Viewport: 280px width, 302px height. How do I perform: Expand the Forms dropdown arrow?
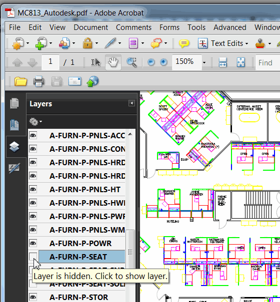tap(142, 43)
